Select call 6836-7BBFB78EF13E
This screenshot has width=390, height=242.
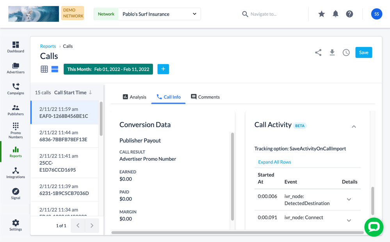[65, 136]
